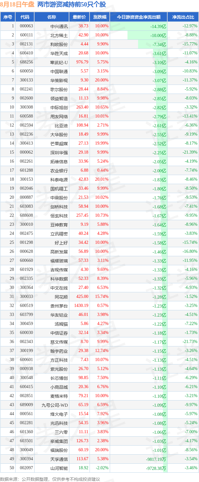The image size is (199, 482).
Task: Click stock name 中文在线
Action: click(59, 288)
